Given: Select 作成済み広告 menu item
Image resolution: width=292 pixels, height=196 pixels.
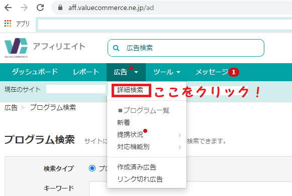Looking at the screenshot, I should [x=137, y=167].
